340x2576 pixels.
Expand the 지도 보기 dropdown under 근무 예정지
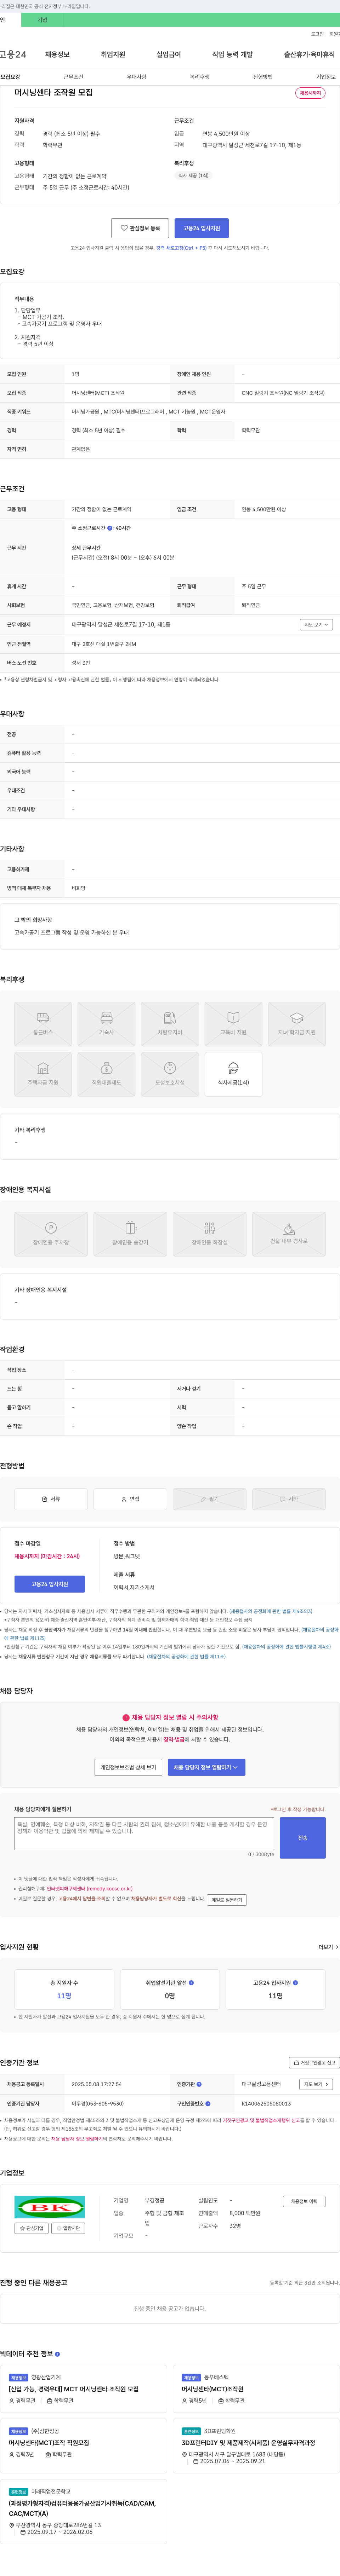pos(316,625)
